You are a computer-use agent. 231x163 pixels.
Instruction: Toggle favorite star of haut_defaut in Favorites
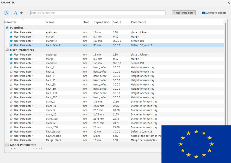[x=11, y=45]
